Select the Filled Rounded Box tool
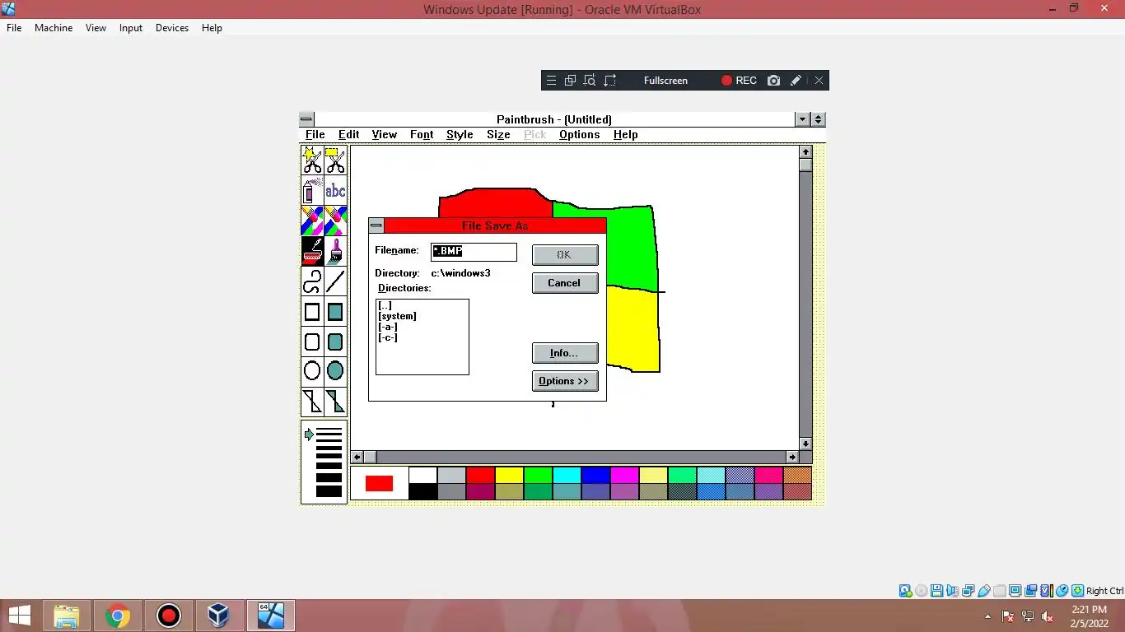1125x632 pixels. pyautogui.click(x=335, y=342)
